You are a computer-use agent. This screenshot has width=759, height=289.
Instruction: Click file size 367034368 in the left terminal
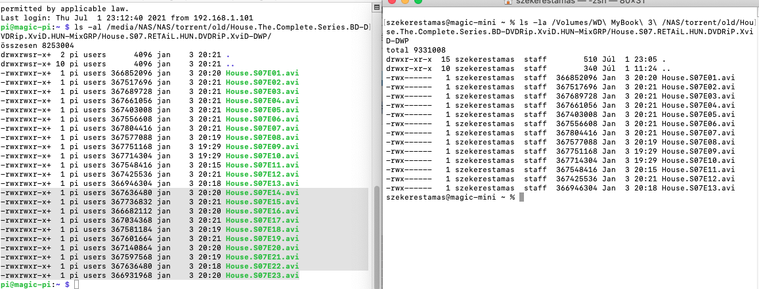coord(132,220)
